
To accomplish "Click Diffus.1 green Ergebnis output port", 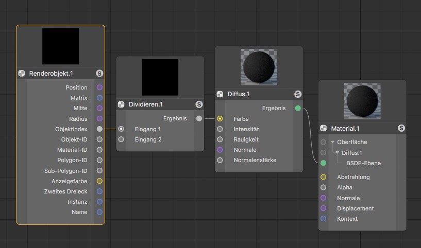I will point(298,109).
